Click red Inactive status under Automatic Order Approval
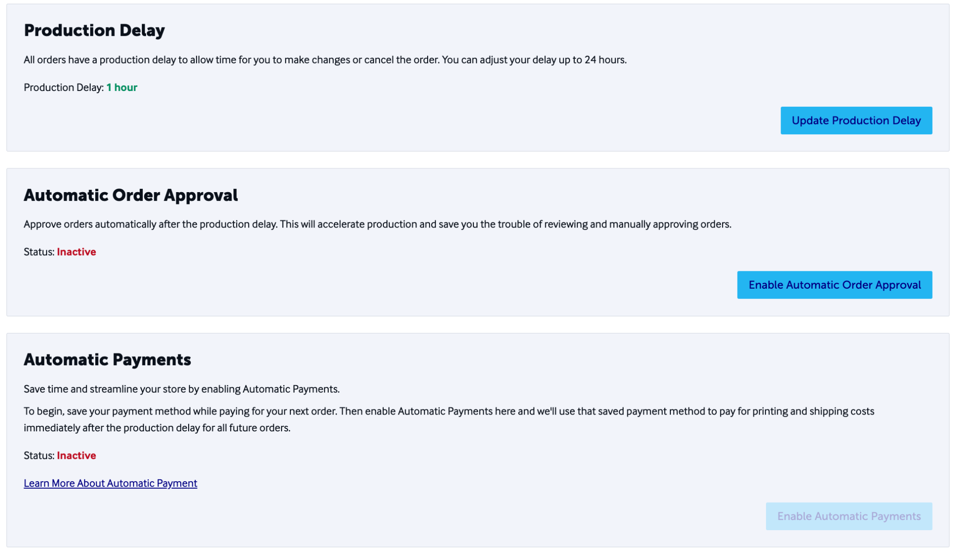 (x=77, y=252)
